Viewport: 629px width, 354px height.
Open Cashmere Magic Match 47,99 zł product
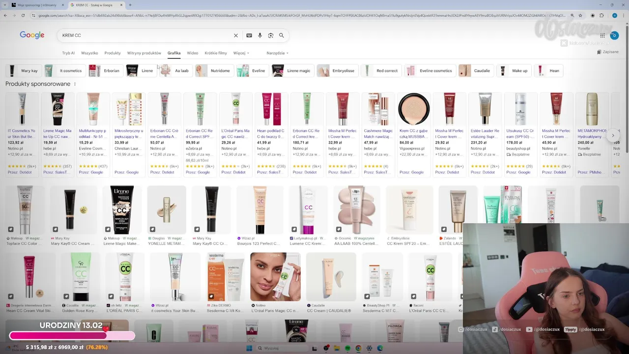(x=378, y=134)
